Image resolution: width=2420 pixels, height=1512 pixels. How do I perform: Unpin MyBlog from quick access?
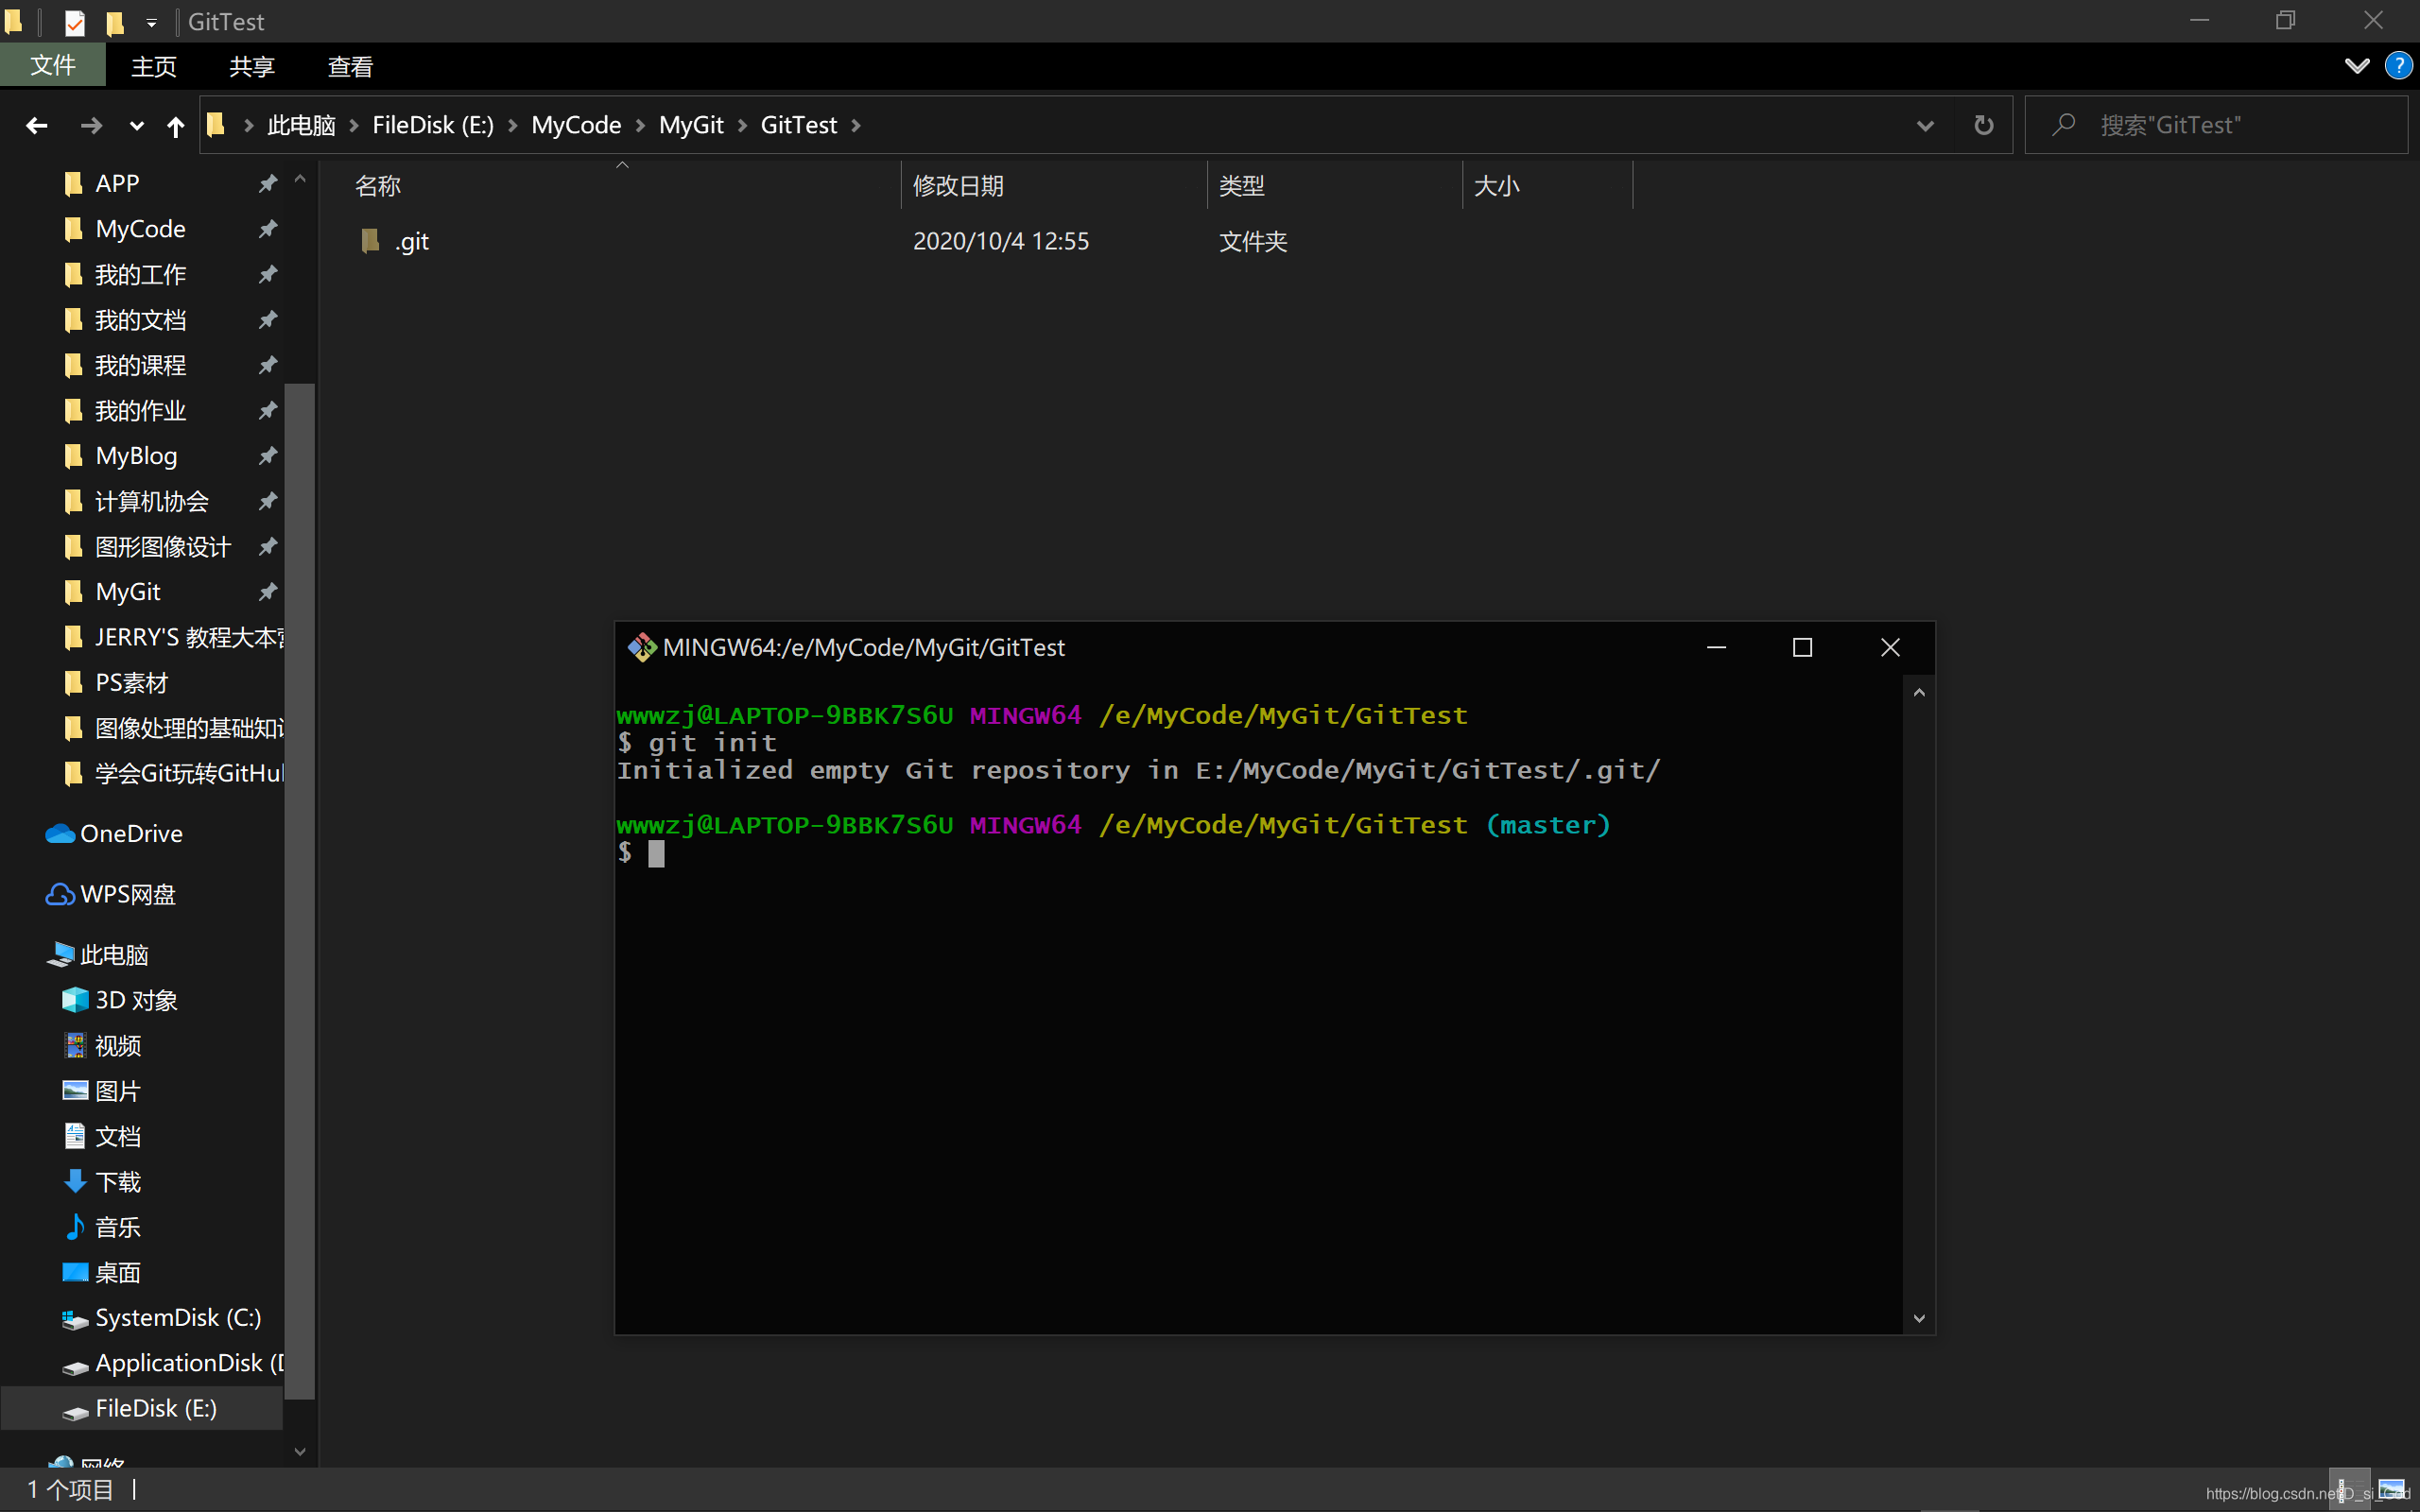267,456
